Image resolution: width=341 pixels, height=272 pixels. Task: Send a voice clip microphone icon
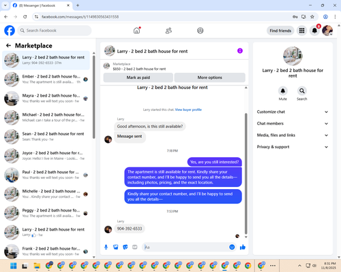point(106,247)
